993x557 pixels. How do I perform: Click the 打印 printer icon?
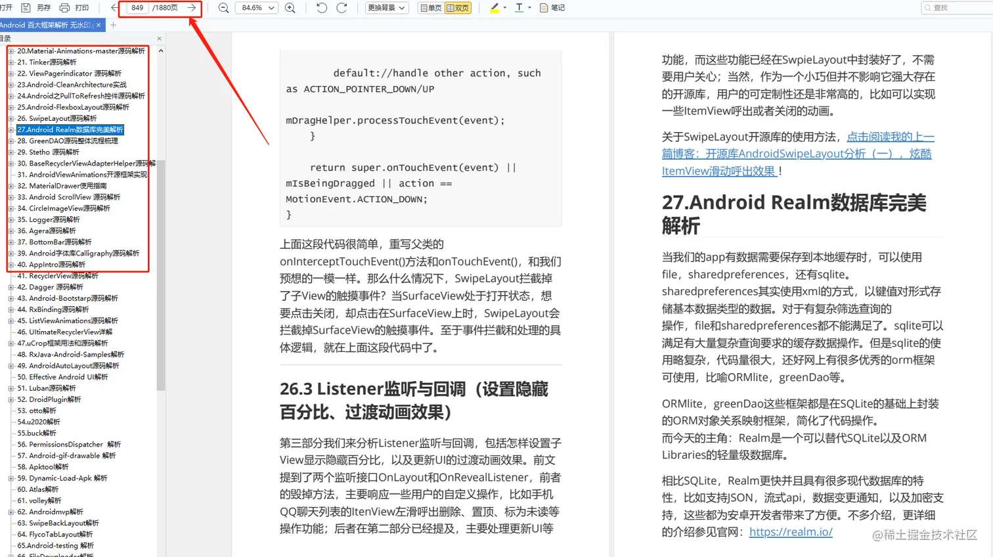(x=64, y=8)
